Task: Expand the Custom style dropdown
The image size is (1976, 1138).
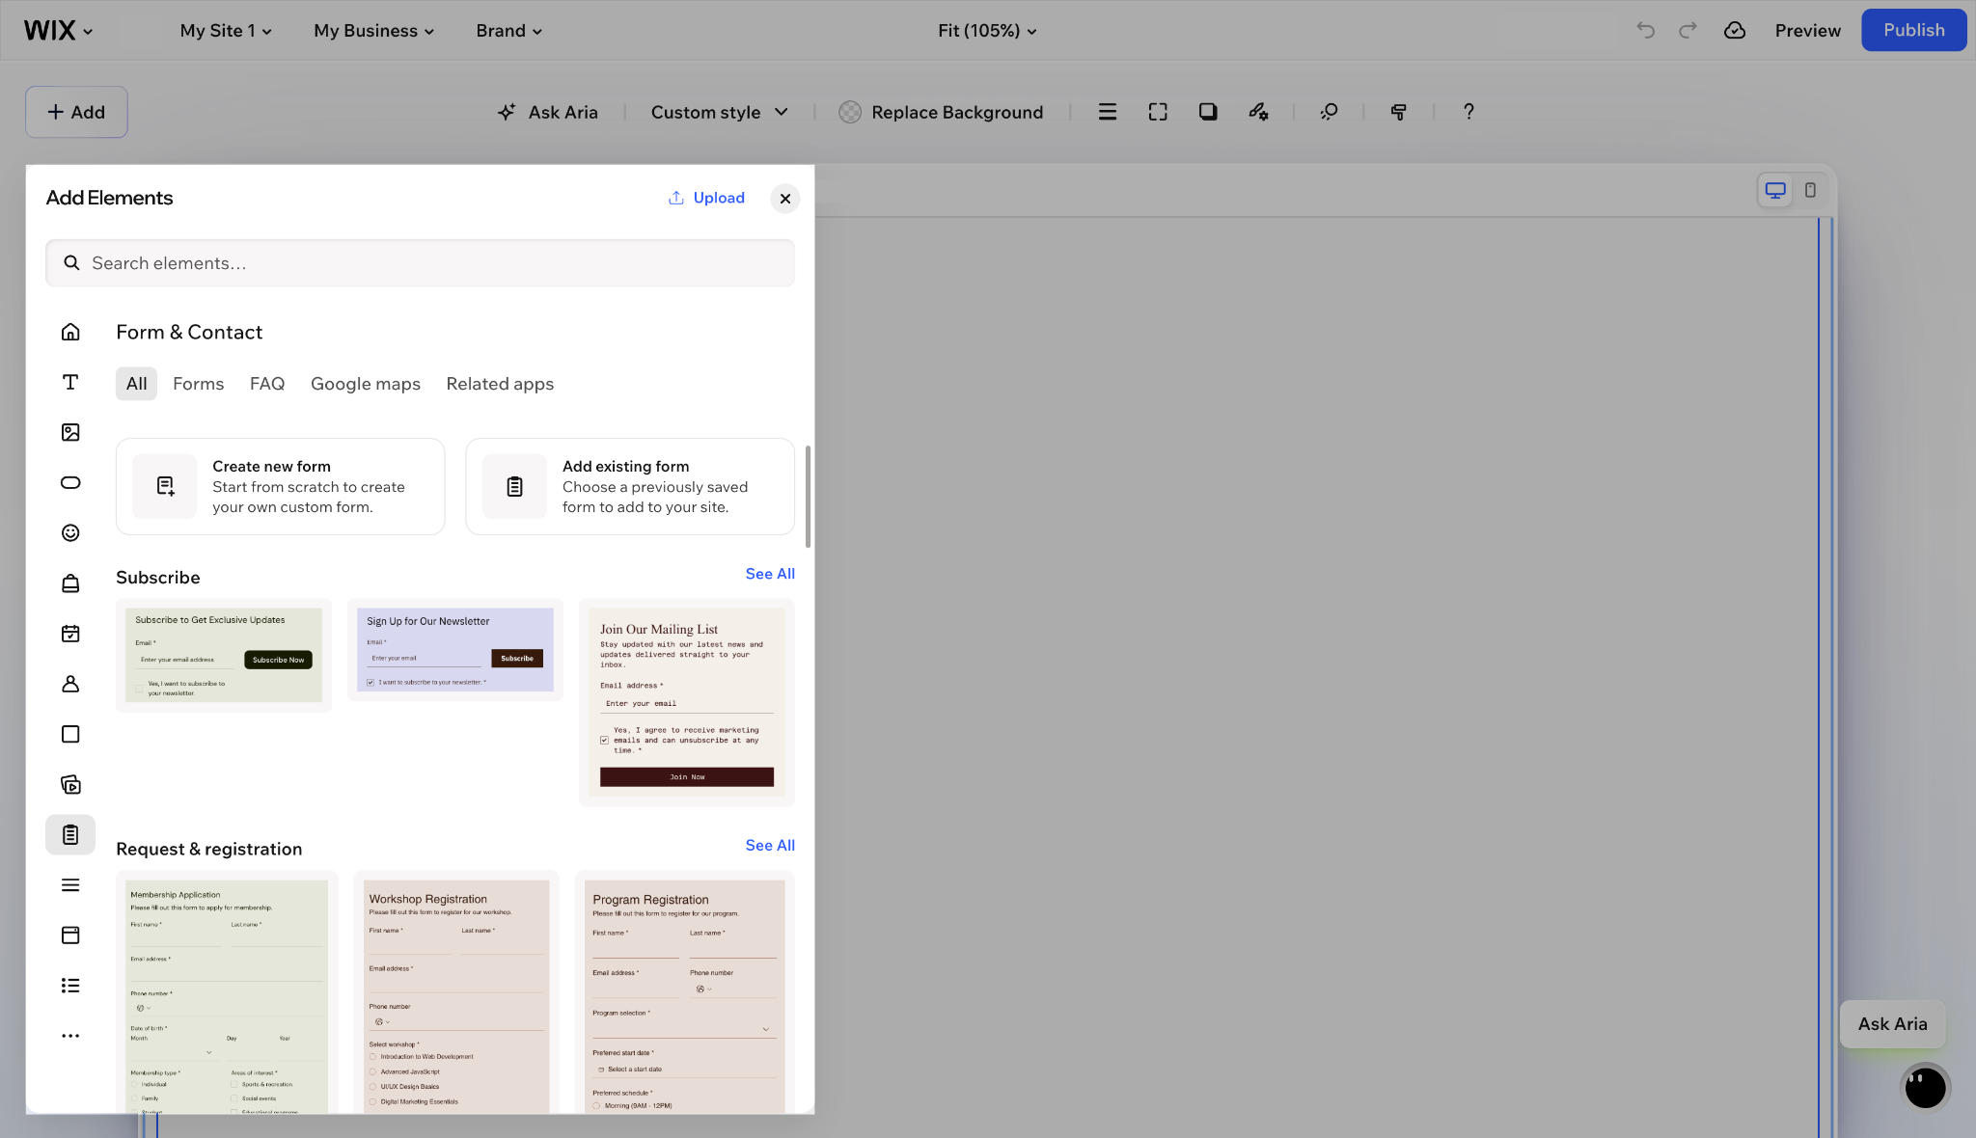Action: click(x=720, y=112)
